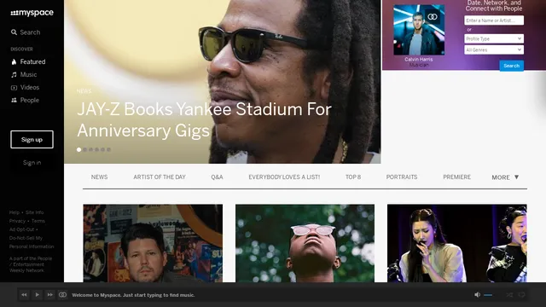Image resolution: width=546 pixels, height=307 pixels.
Task: Click the Welcome to Myspace player text
Action: [133, 295]
